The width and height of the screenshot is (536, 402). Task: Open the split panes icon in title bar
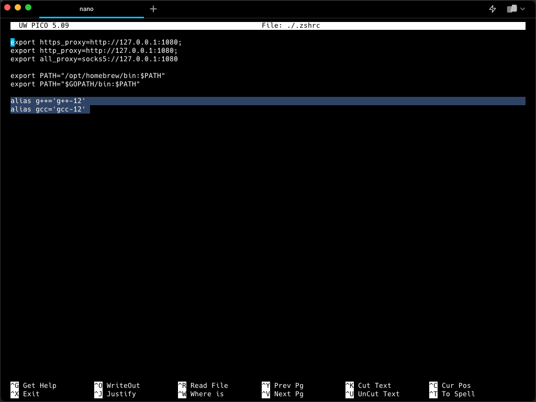512,9
